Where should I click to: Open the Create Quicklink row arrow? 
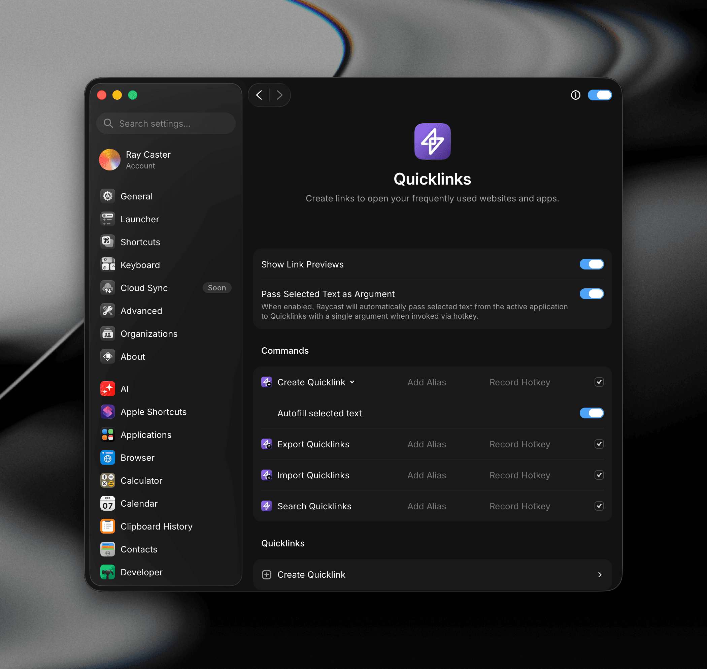600,574
